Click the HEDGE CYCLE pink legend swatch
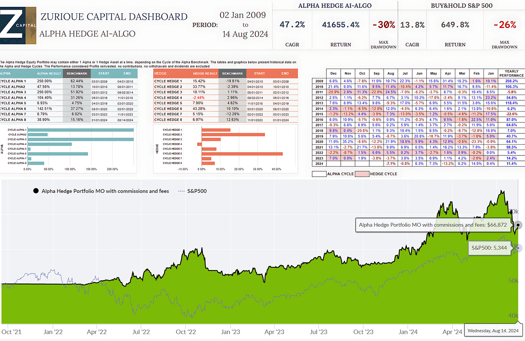 tap(362, 174)
